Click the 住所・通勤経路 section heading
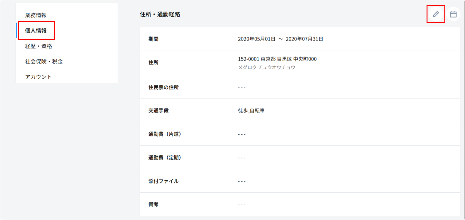This screenshot has width=465, height=220. [160, 14]
